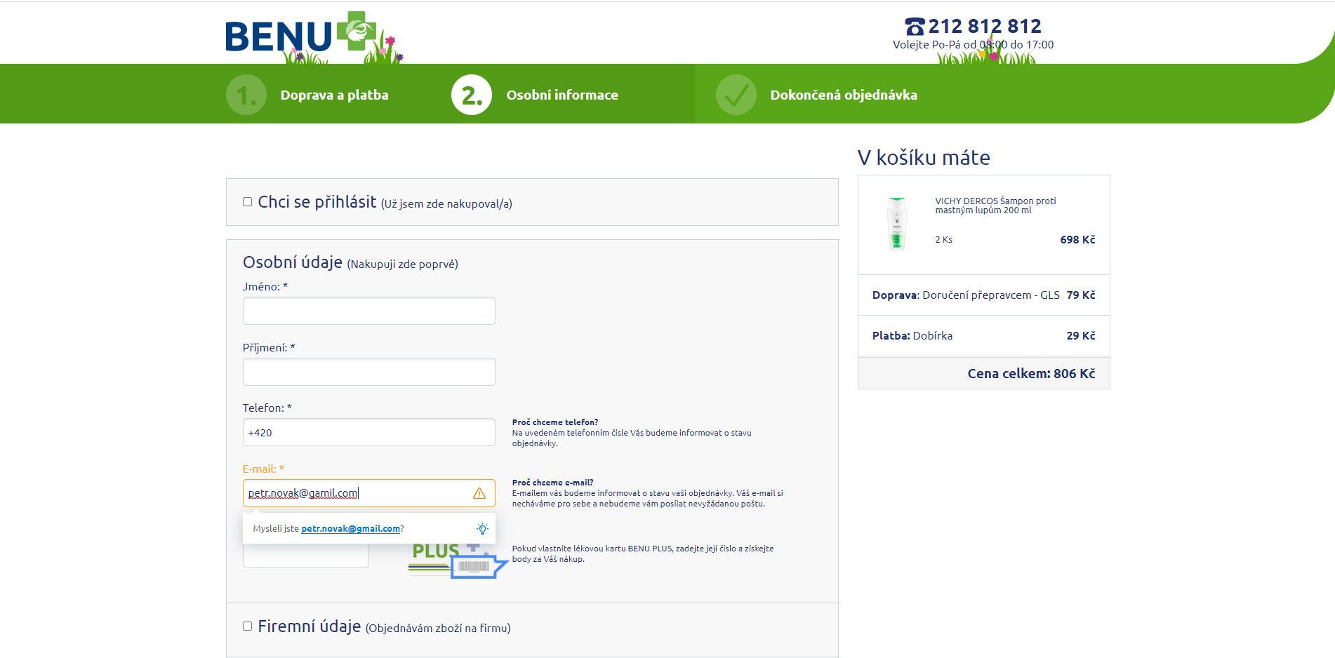The image size is (1335, 658).
Task: Click the lightbulb icon in the suggestion tooltip
Action: click(x=482, y=529)
